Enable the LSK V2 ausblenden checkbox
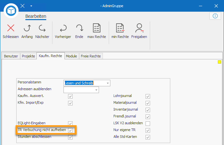Screen dimensions: 224x145 point(148,124)
